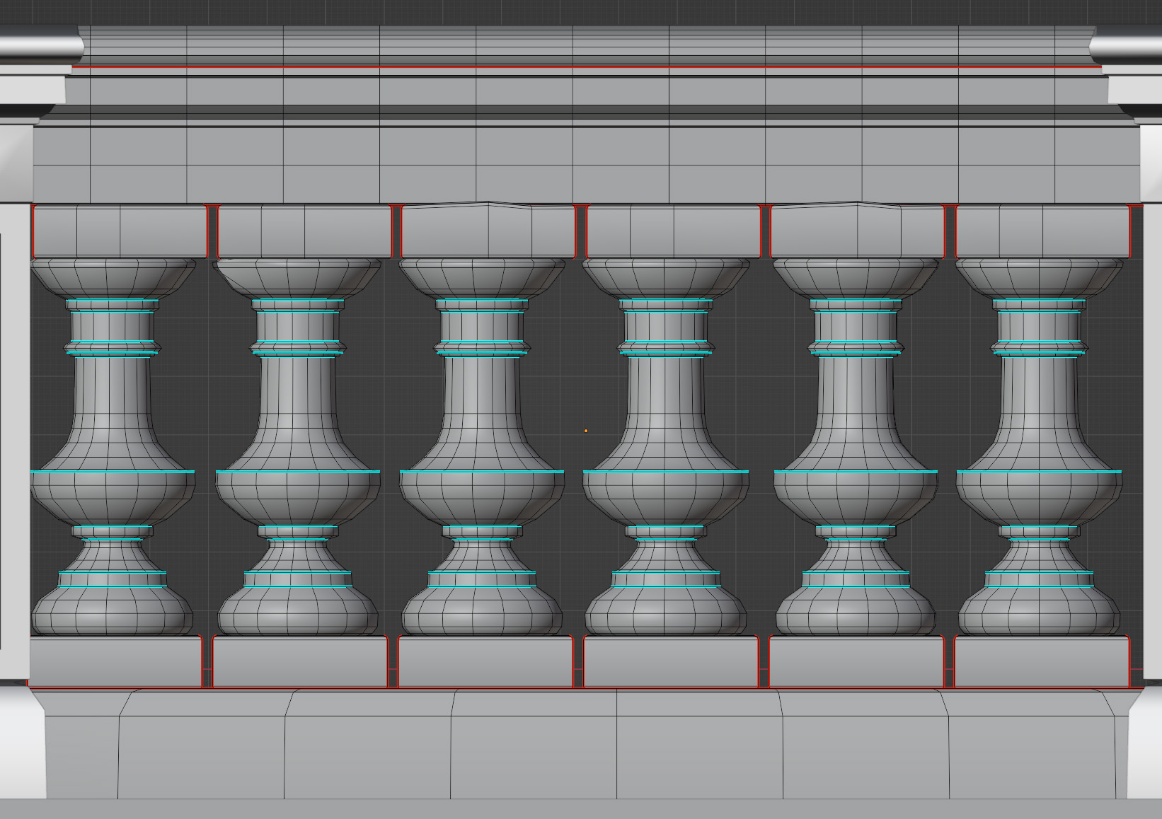Click the sixth baluster's square bottom base block
The width and height of the screenshot is (1162, 819).
pos(1041,663)
